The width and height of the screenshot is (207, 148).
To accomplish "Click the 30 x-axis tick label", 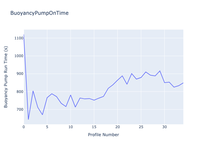I will point(164,127).
